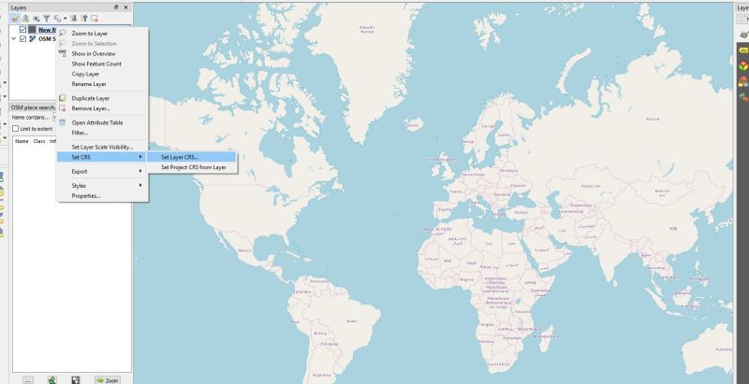Click the Duplicate Layer icon in menu

tap(62, 98)
